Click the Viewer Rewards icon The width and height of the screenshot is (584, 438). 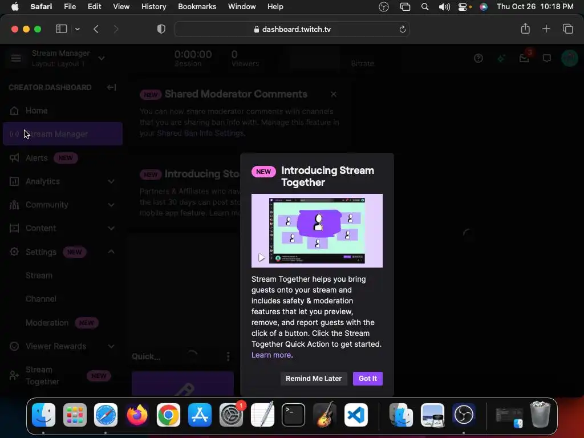[14, 346]
